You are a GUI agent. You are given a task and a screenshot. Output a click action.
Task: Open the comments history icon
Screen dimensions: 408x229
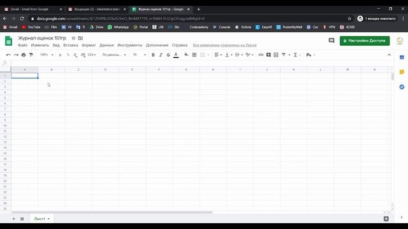[x=331, y=41]
